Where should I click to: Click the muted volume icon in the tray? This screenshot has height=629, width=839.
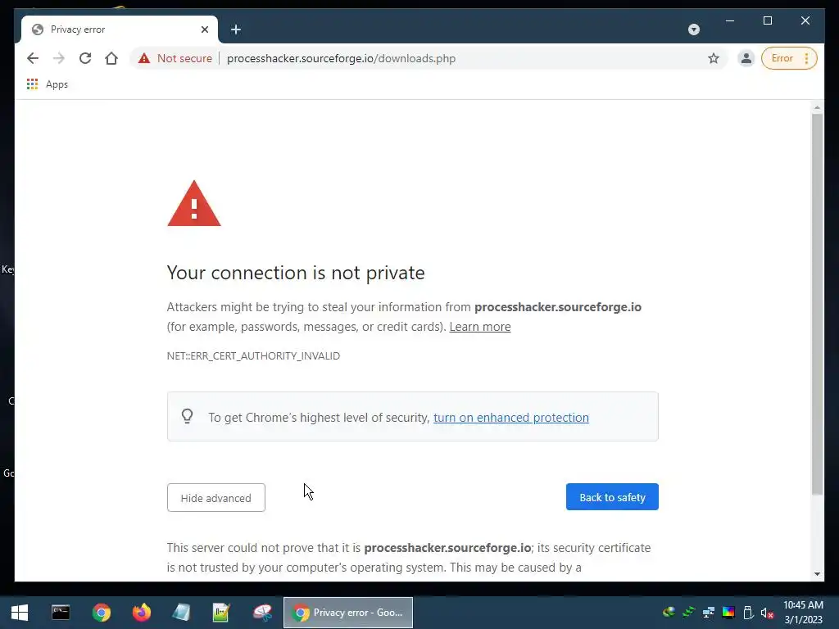[x=767, y=613]
